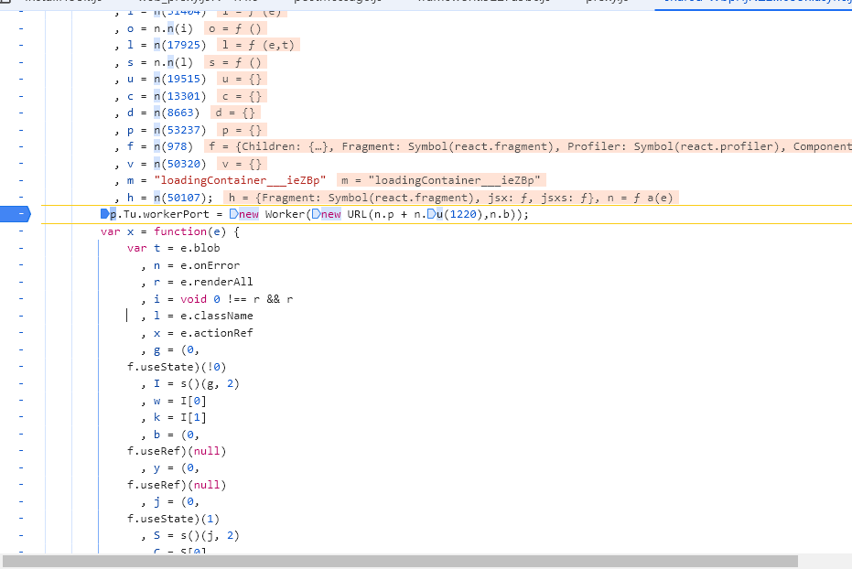852x569 pixels.
Task: Click inline breakpoint marker before p.Tu.workerPort
Action: click(x=104, y=215)
